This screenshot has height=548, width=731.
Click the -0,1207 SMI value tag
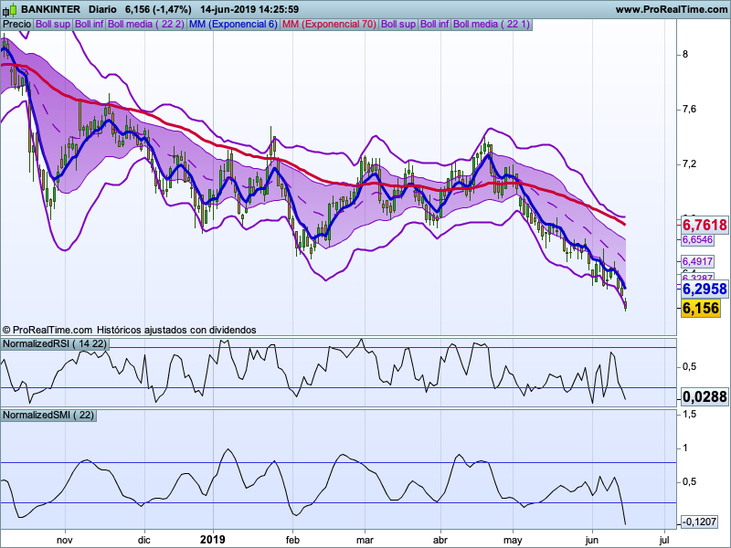699,522
